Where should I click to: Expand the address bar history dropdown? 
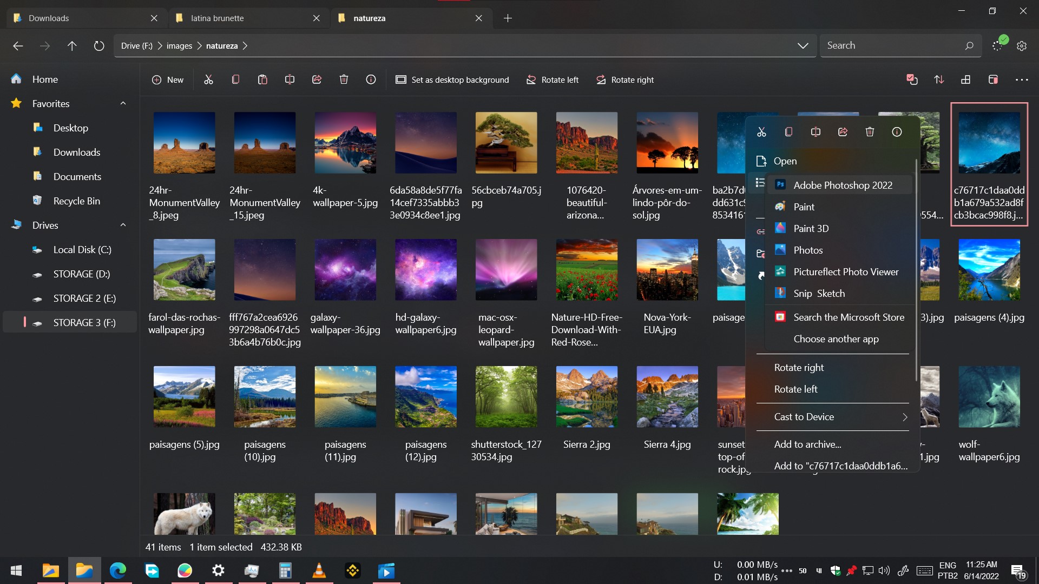click(803, 46)
